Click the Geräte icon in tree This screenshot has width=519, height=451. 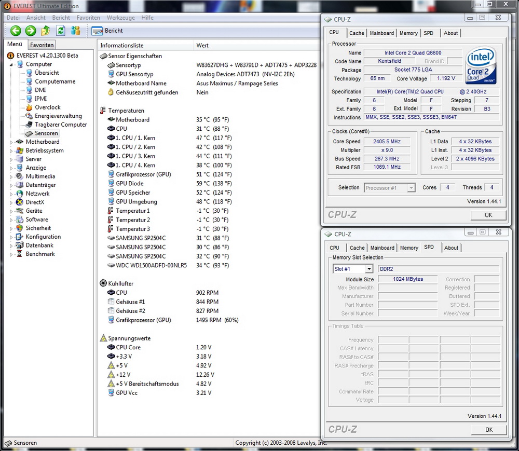coord(20,211)
